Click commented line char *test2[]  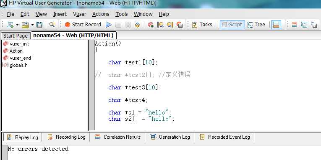point(143,75)
